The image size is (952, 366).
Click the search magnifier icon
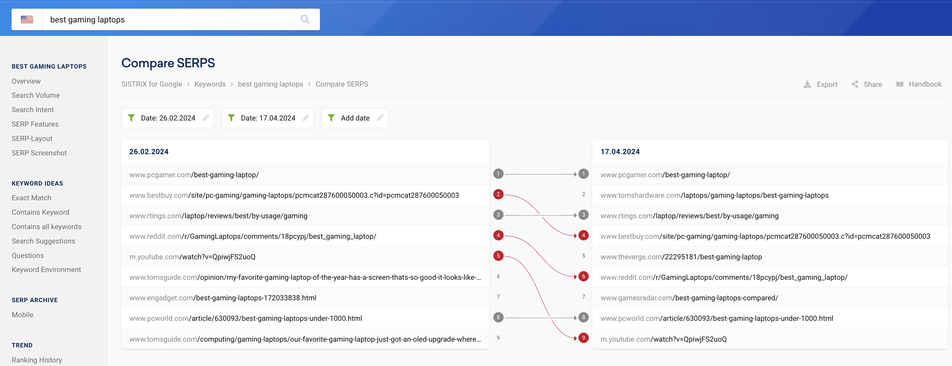[305, 19]
